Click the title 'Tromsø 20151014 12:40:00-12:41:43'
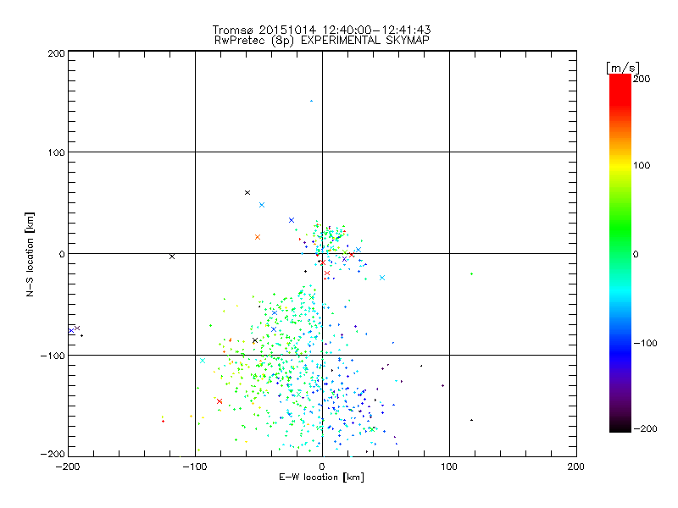This screenshot has height=508, width=678. pos(321,30)
